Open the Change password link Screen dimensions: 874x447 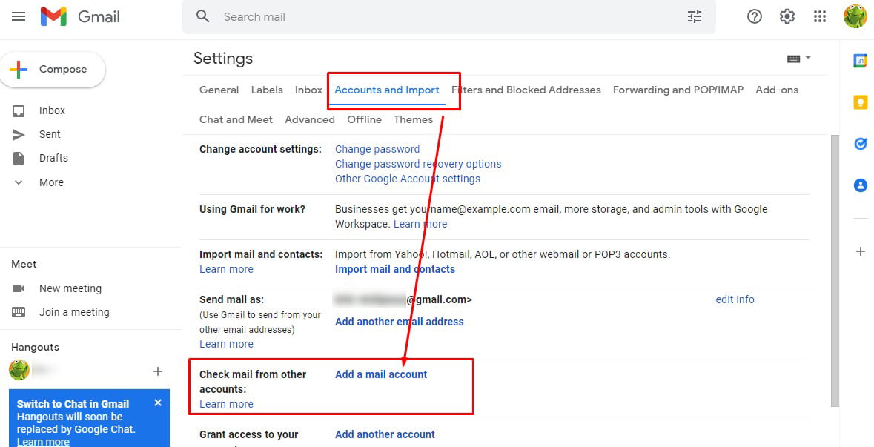pyautogui.click(x=377, y=149)
